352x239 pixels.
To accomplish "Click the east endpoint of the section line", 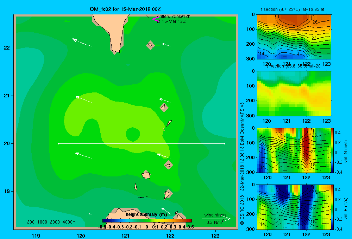I will click(224, 143).
